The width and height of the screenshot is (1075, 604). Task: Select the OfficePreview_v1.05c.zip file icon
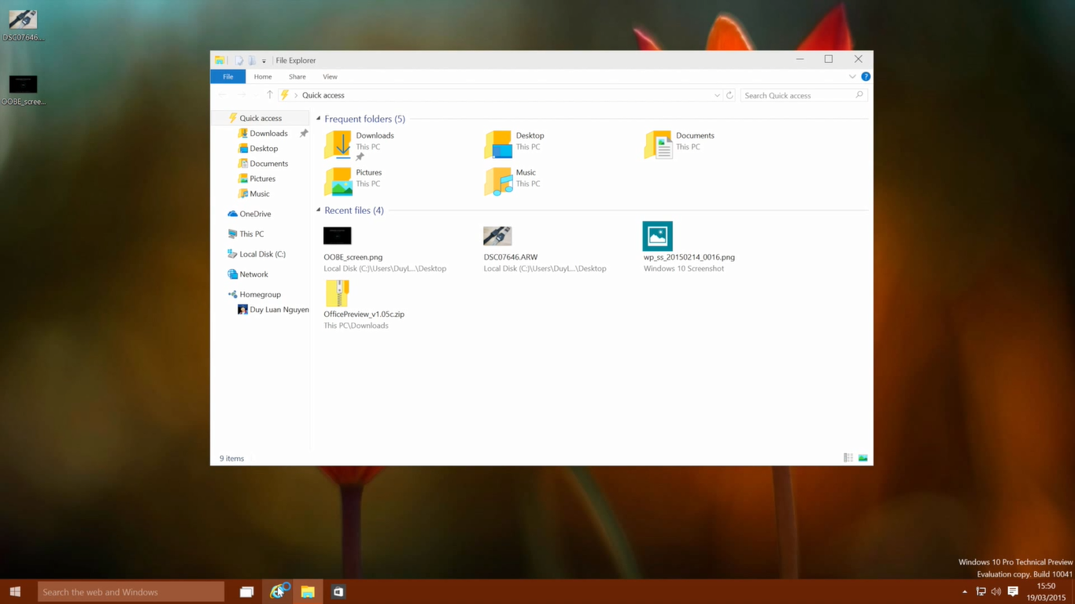coord(337,293)
